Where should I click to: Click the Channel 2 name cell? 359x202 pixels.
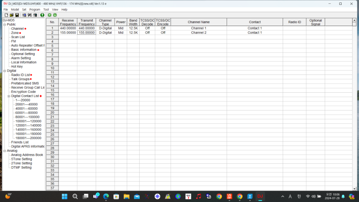coord(199,33)
